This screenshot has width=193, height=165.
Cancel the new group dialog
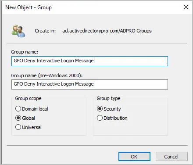point(172,157)
